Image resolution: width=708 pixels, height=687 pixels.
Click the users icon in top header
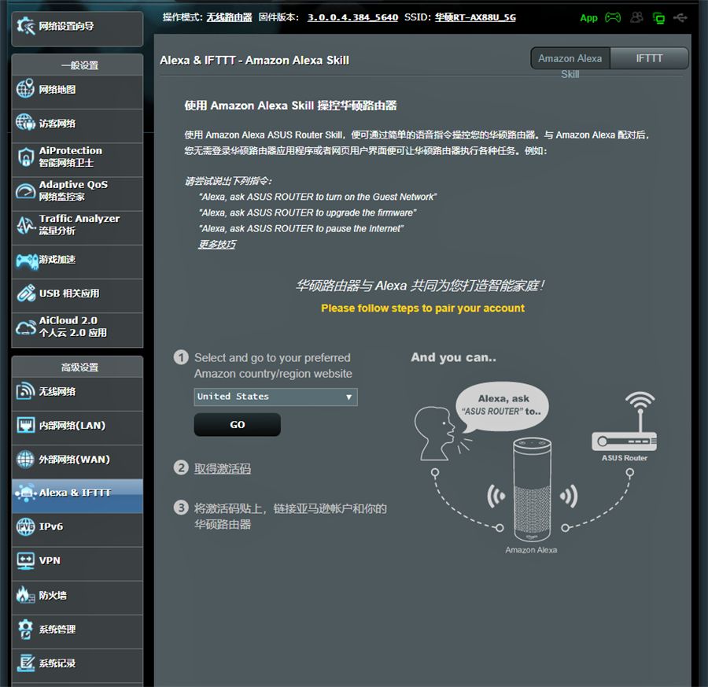(636, 17)
